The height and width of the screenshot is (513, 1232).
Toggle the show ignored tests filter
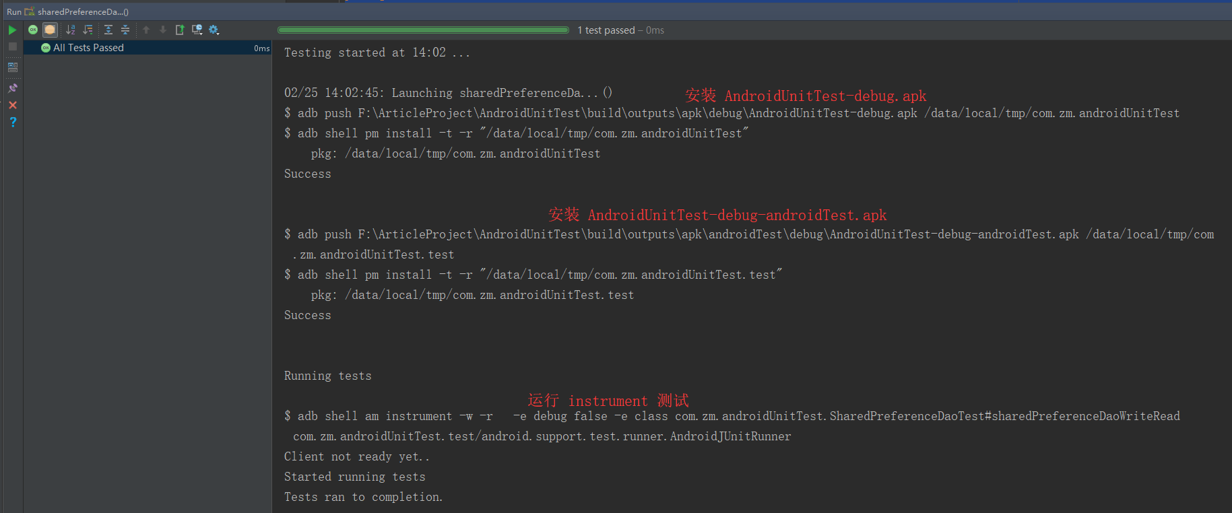[x=50, y=30]
